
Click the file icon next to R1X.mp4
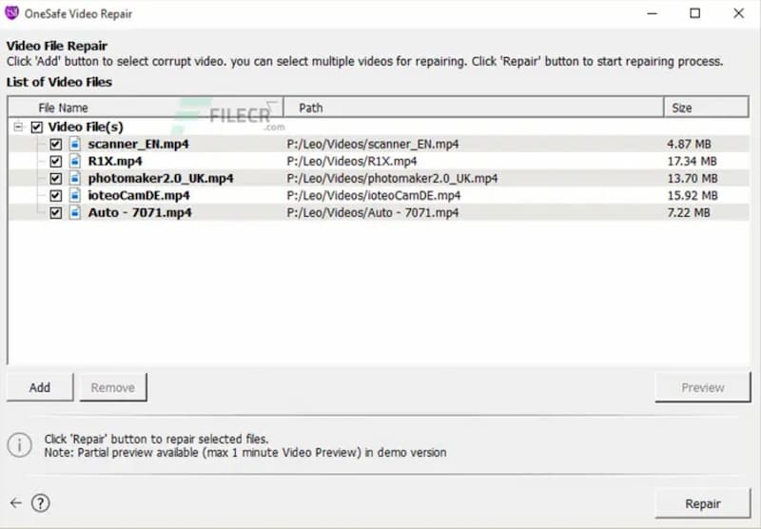[x=75, y=161]
